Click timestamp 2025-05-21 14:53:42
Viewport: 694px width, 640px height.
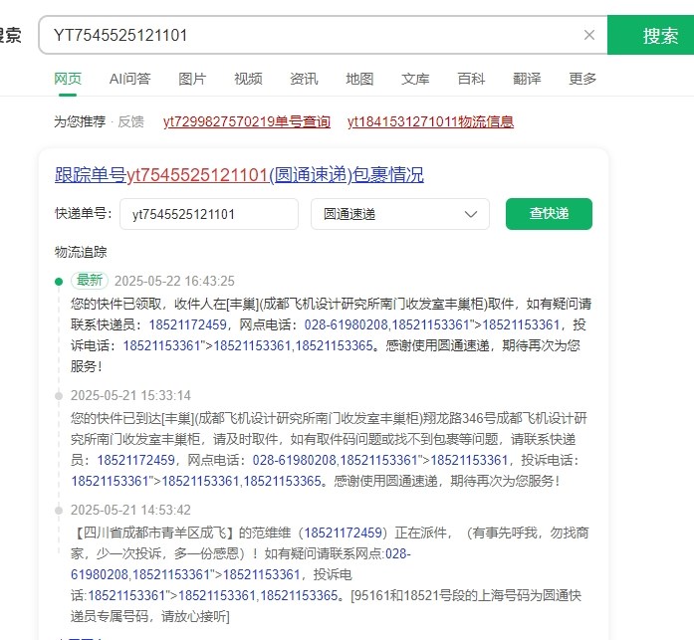coord(130,510)
